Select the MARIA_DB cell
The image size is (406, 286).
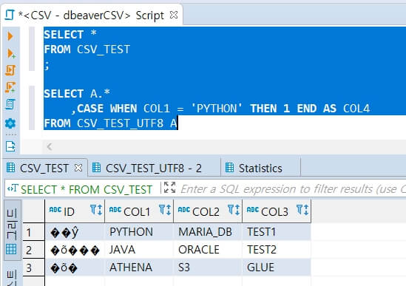[x=208, y=232]
